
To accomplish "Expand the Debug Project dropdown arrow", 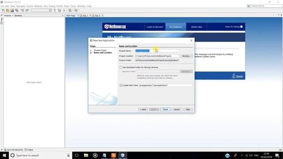I will point(73,11).
